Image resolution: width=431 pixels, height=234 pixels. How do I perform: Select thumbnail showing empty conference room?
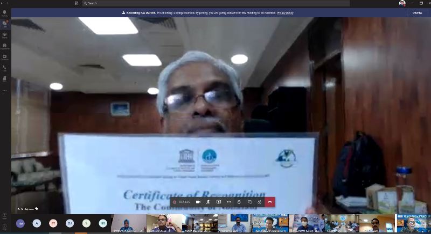[x=199, y=223]
